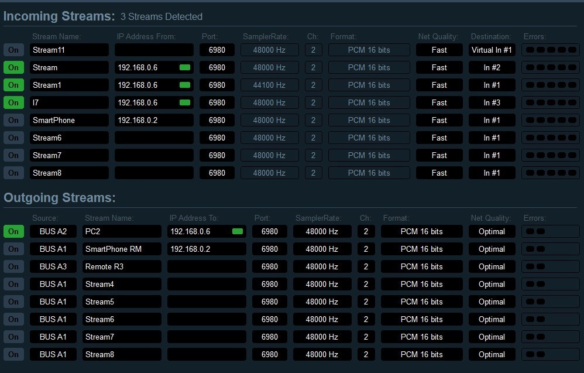Select the BUS A2 source for PC2

click(x=53, y=231)
